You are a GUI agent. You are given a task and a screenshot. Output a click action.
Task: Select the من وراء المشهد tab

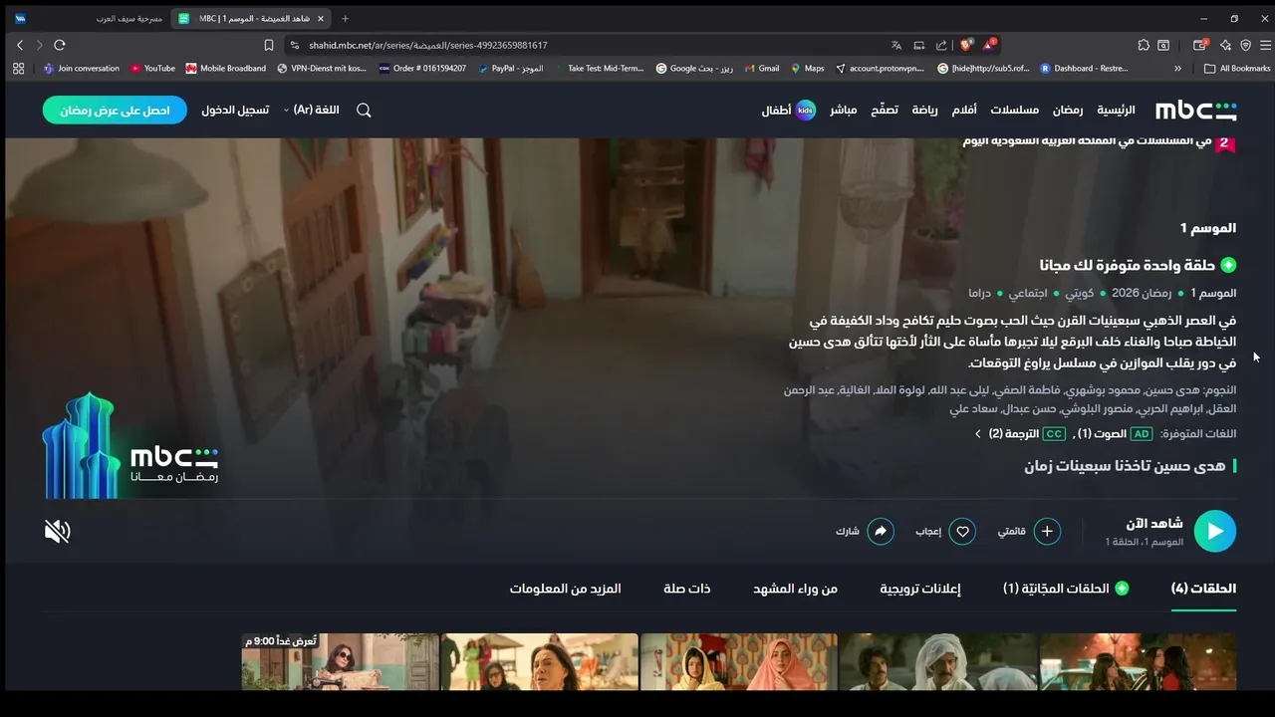[795, 589]
